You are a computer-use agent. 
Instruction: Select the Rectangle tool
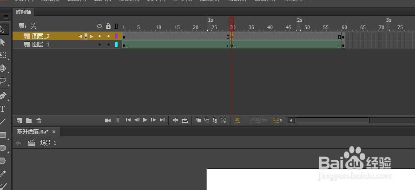coord(3,135)
